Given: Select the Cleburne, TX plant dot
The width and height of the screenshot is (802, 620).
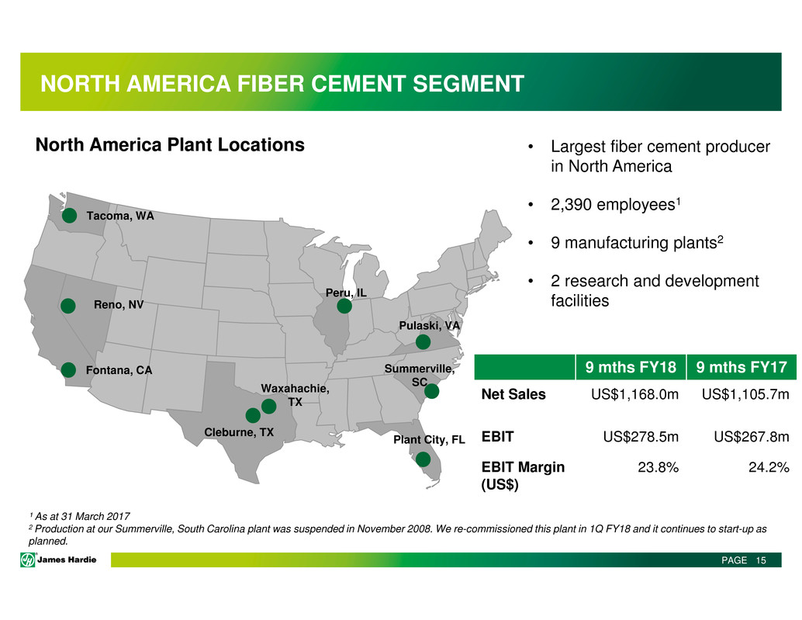Looking at the screenshot, I should pos(252,415).
